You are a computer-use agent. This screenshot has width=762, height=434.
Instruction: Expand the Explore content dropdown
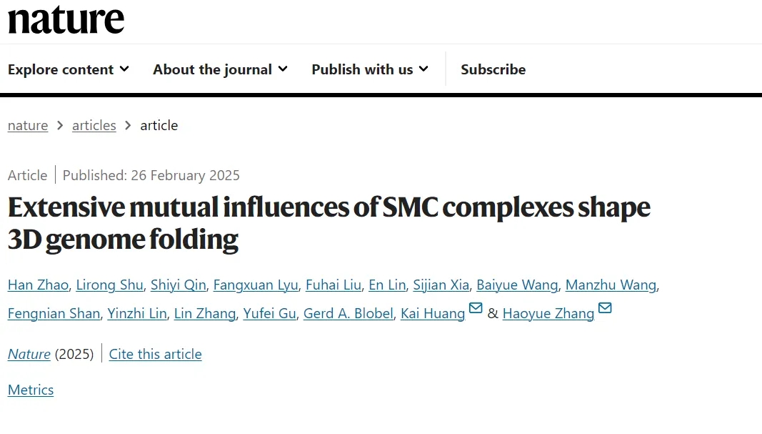69,69
